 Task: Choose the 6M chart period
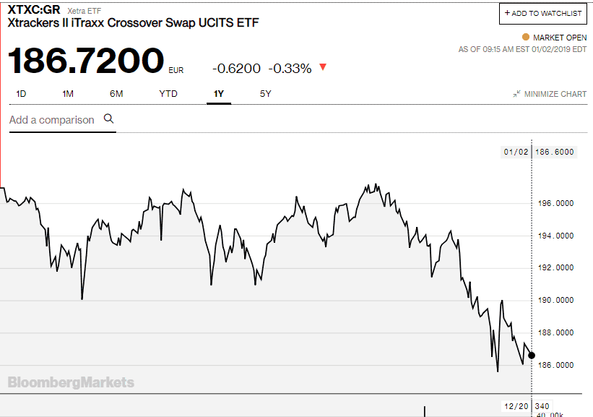pyautogui.click(x=116, y=94)
